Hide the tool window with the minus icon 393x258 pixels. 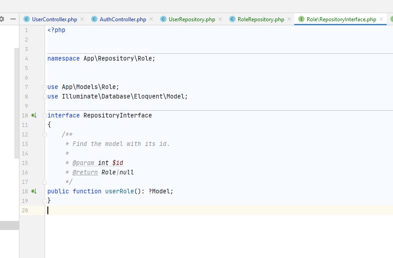pyautogui.click(x=13, y=19)
